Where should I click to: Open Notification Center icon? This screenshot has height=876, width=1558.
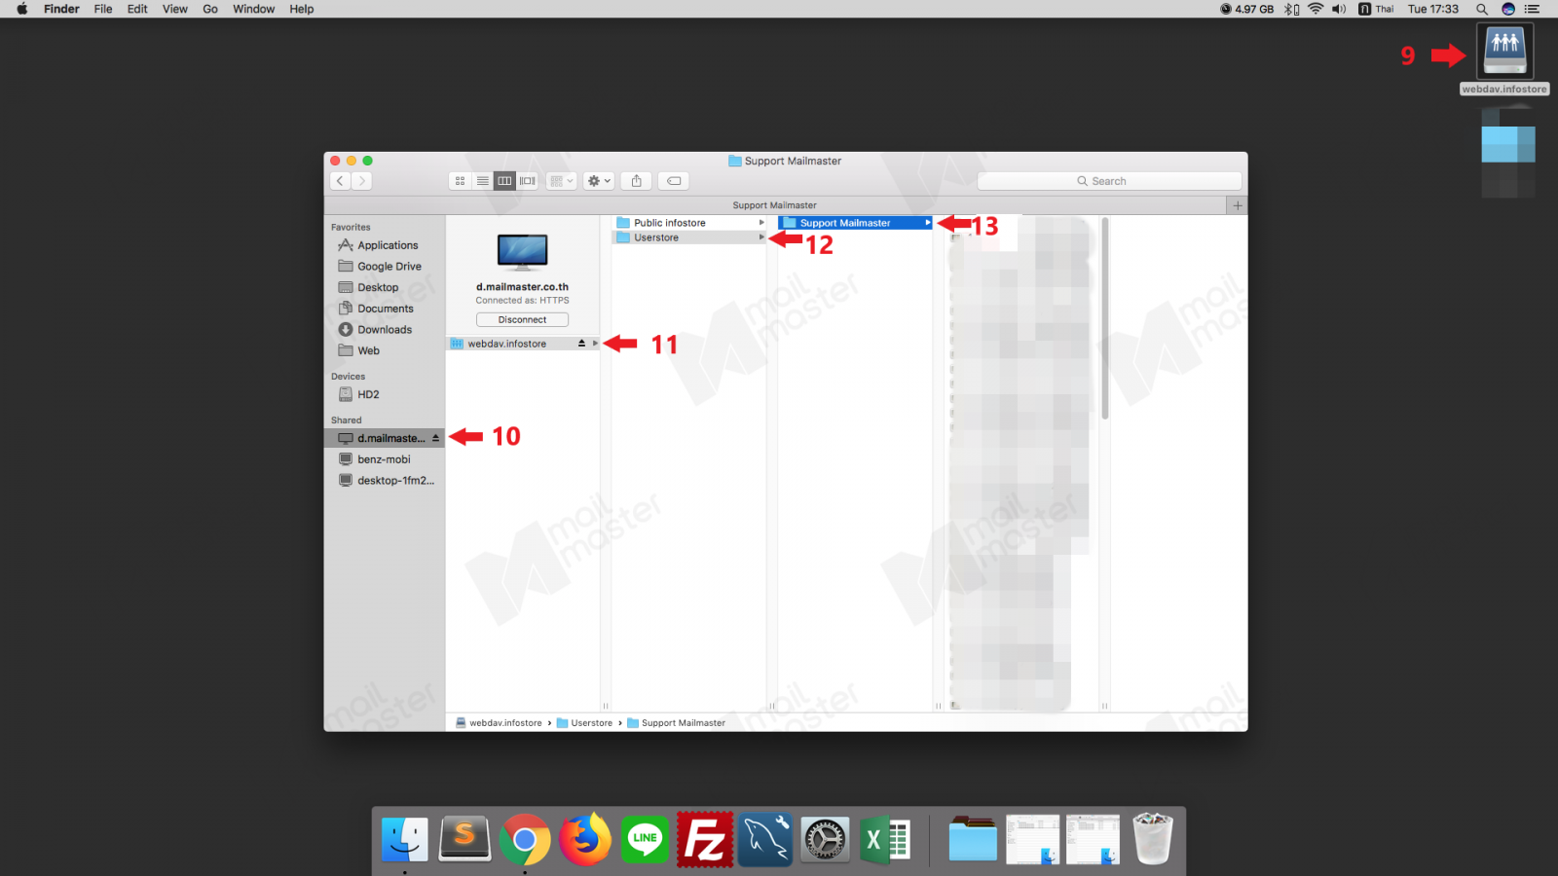coord(1533,9)
